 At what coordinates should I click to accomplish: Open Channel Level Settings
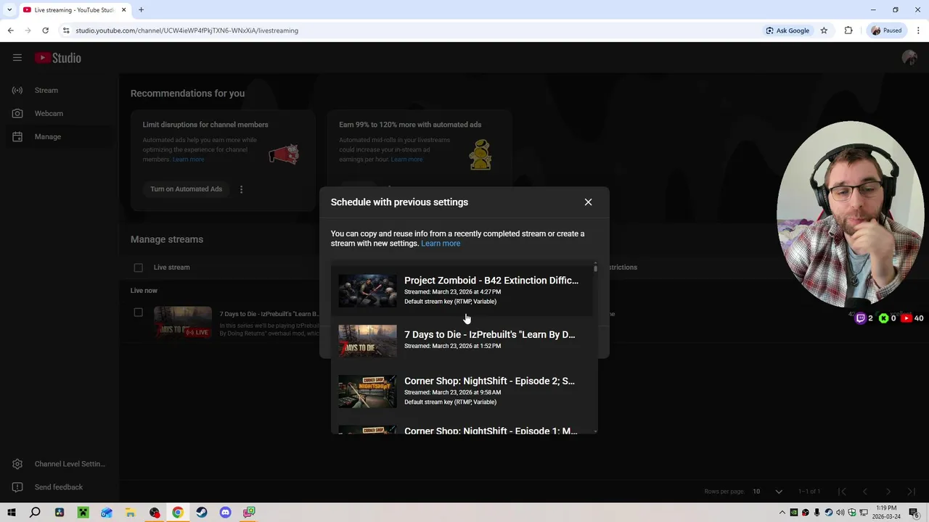[60, 464]
